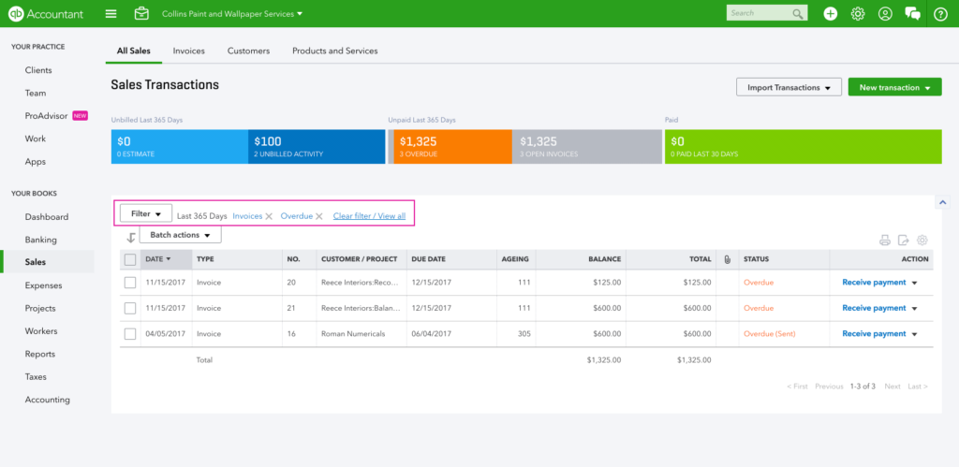This screenshot has height=467, width=959.
Task: Open the New transaction dropdown
Action: (x=894, y=88)
